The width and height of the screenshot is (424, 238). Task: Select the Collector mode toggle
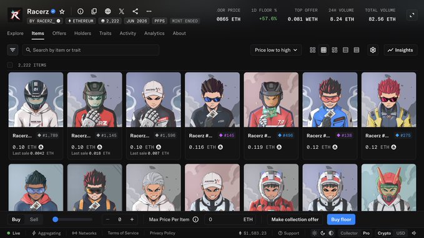(x=349, y=233)
